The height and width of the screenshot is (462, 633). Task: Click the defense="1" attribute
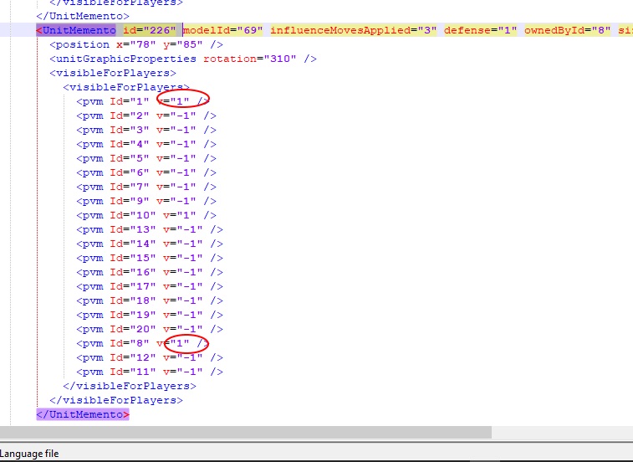tap(480, 30)
